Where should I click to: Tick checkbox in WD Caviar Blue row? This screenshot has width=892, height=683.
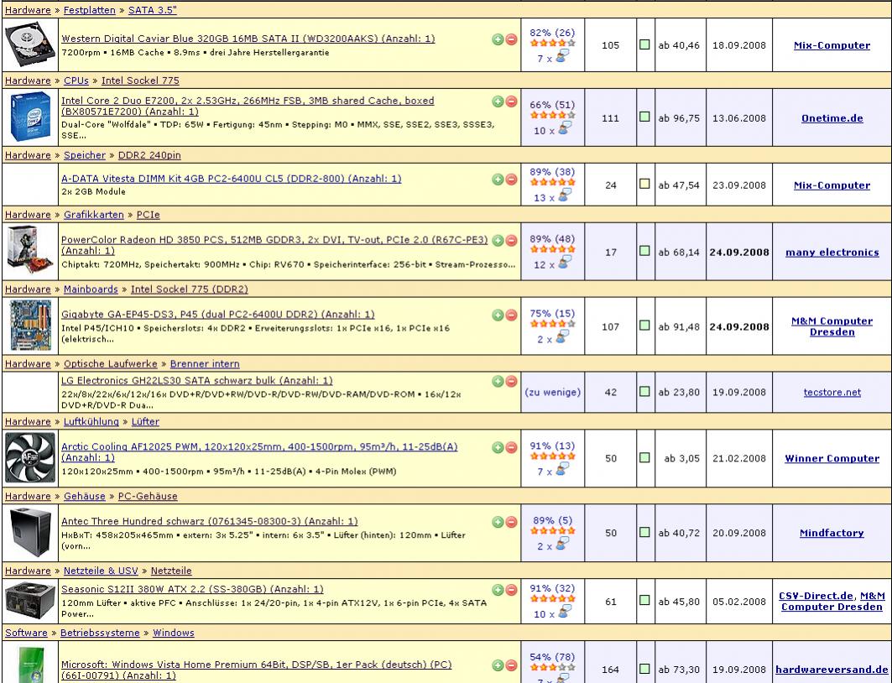tap(644, 44)
